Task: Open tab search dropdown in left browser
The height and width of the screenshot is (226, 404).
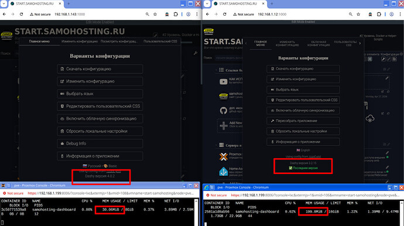Action: click(x=4, y=4)
